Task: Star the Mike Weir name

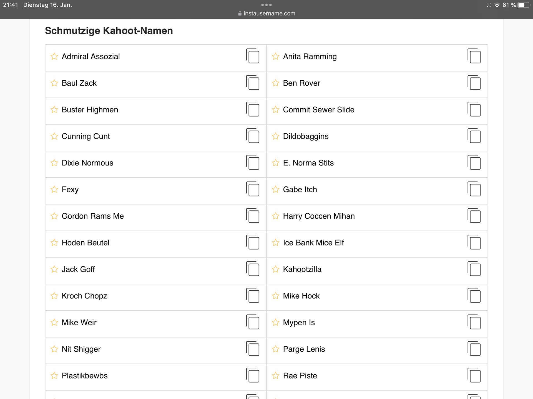Action: pos(54,322)
